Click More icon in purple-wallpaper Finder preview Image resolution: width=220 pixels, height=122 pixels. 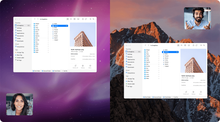pos(90,66)
